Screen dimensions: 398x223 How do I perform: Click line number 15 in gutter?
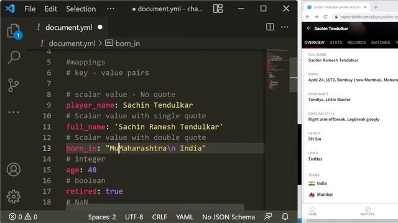coord(47,170)
